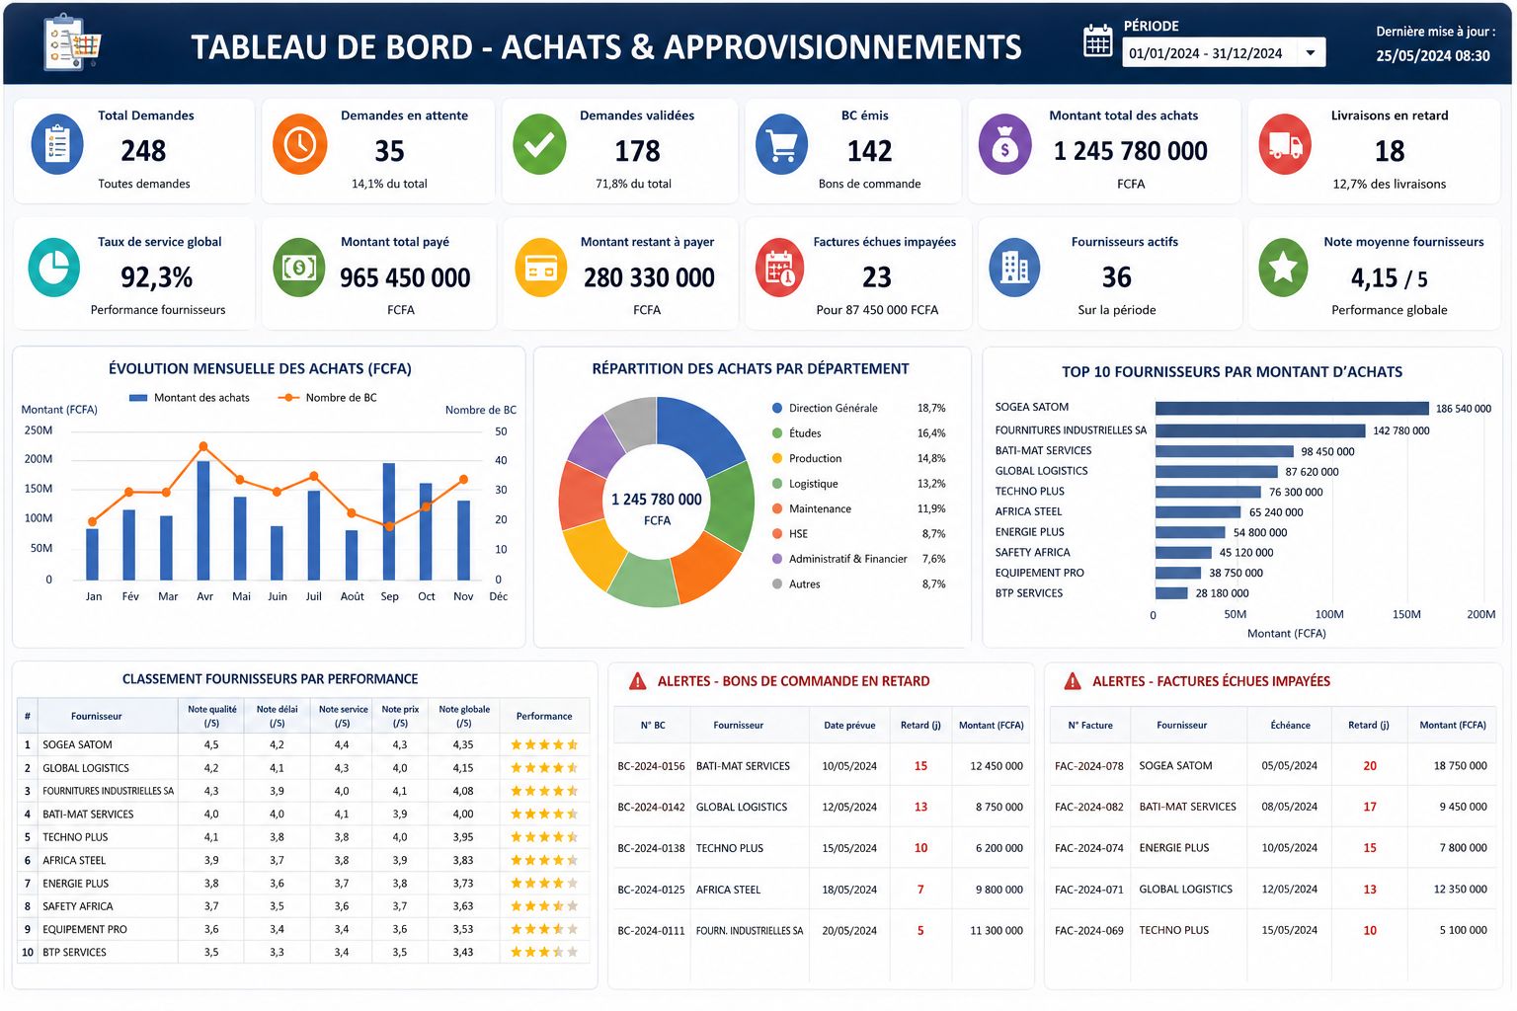Select the Fournisseurs actifs building icon

(1014, 268)
